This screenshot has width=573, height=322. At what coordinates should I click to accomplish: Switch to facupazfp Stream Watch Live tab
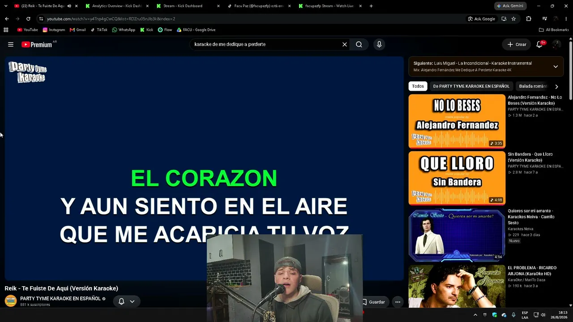point(329,6)
